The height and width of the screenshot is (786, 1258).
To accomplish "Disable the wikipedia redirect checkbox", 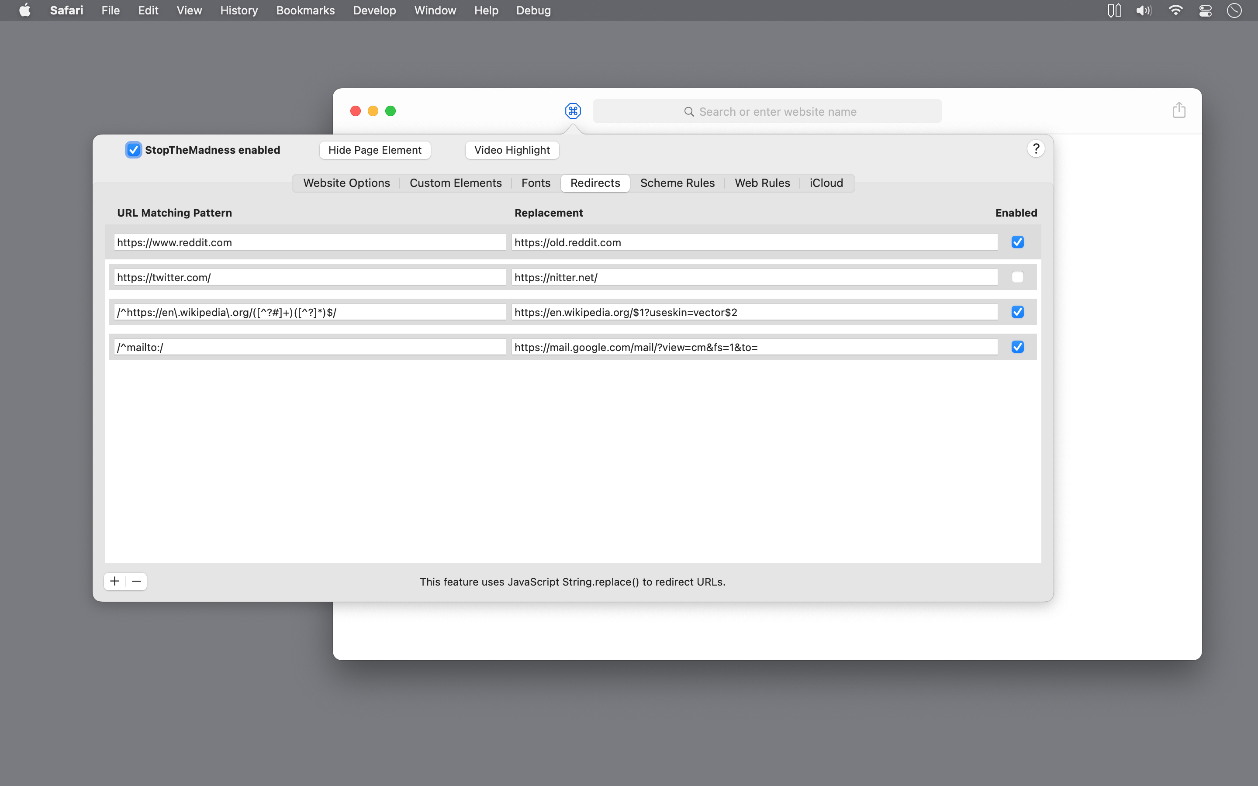I will pos(1017,312).
